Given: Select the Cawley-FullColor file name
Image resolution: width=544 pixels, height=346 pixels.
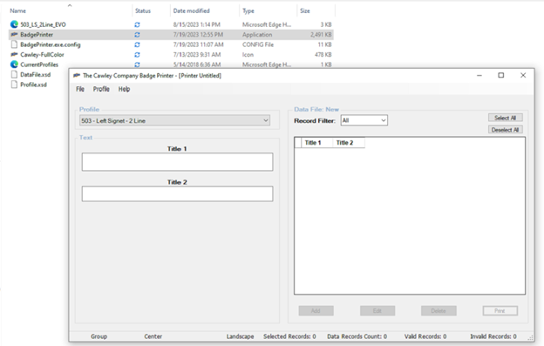Looking at the screenshot, I should (42, 55).
